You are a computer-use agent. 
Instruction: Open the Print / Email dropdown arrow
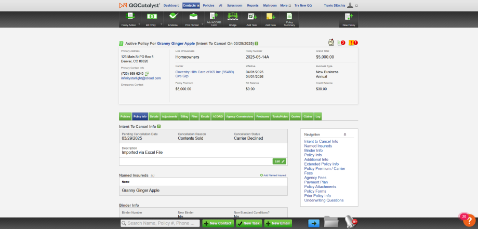(203, 24)
